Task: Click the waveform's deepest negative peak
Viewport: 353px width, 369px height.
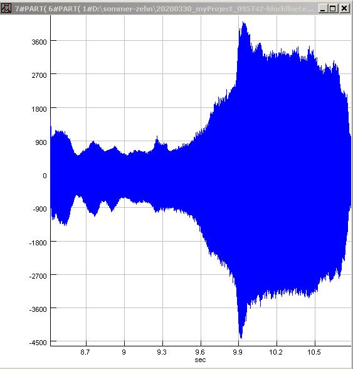Action: click(241, 338)
